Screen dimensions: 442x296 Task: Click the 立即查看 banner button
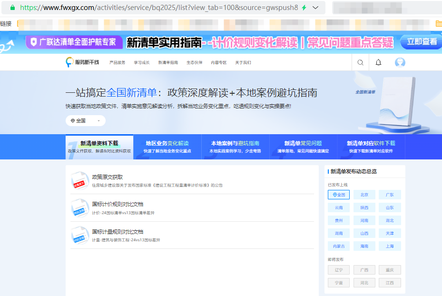tap(422, 42)
